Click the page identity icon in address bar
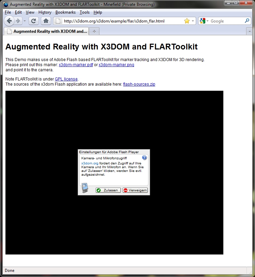 coord(58,21)
